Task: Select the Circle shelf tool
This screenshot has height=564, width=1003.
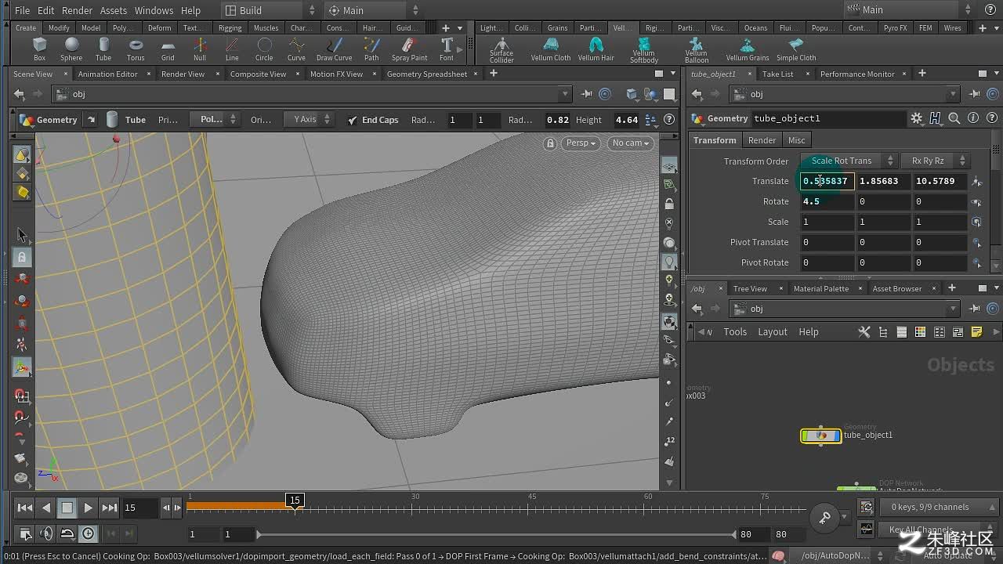Action: pyautogui.click(x=264, y=49)
